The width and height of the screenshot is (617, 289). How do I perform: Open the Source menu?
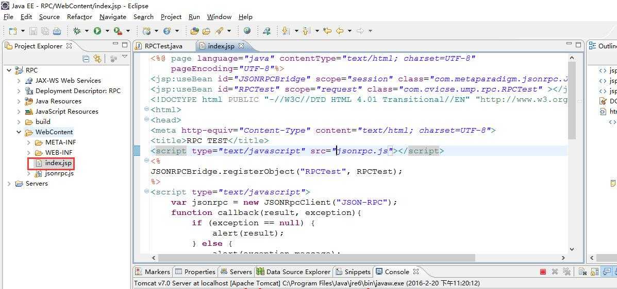click(49, 17)
